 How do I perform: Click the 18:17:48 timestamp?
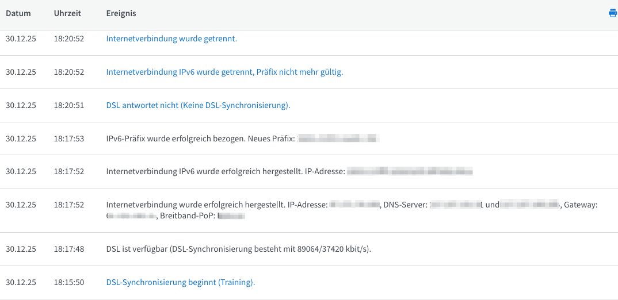click(69, 249)
